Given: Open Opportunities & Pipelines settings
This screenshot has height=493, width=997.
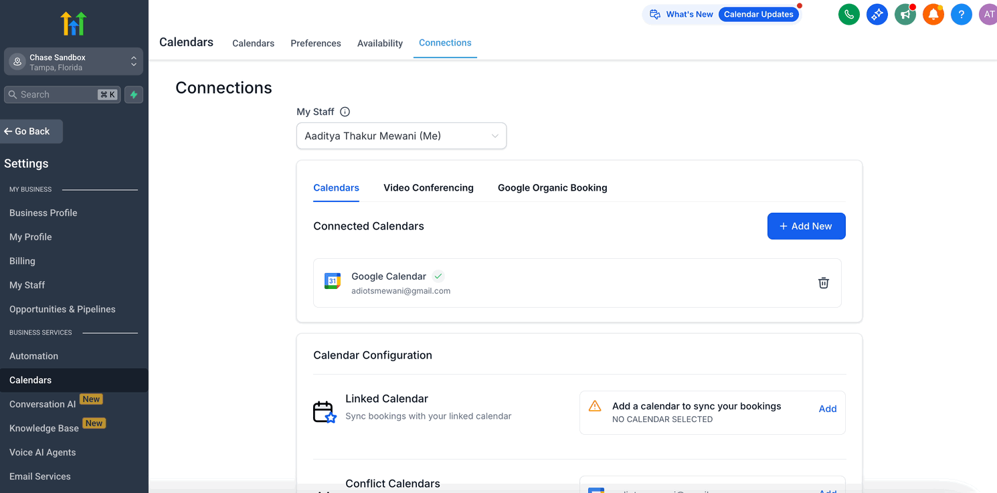Looking at the screenshot, I should pos(62,309).
